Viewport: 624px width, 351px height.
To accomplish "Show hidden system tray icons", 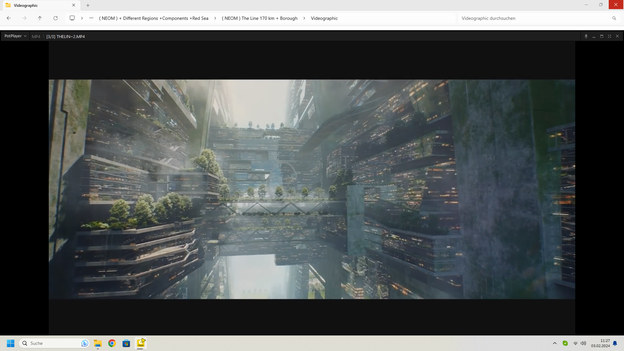I will 555,343.
